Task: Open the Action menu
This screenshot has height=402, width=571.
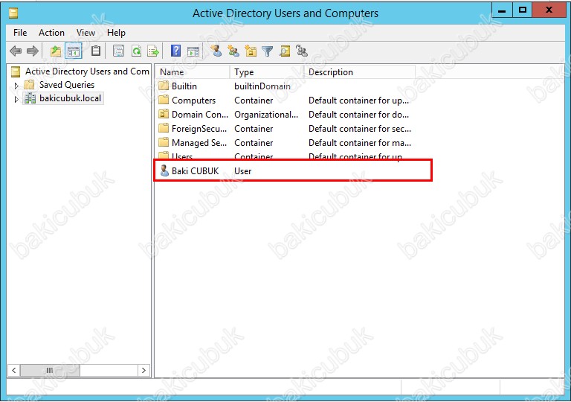Action: tap(51, 33)
